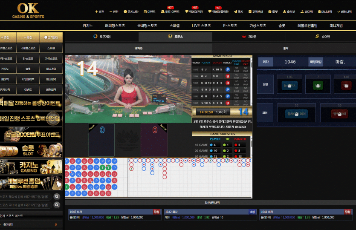Click the 환전 button in left sidebar

31,37
